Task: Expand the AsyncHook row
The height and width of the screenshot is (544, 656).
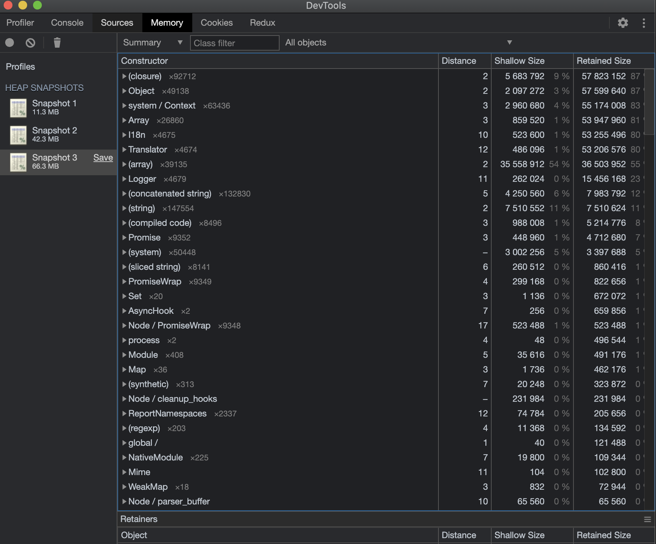Action: click(x=124, y=311)
